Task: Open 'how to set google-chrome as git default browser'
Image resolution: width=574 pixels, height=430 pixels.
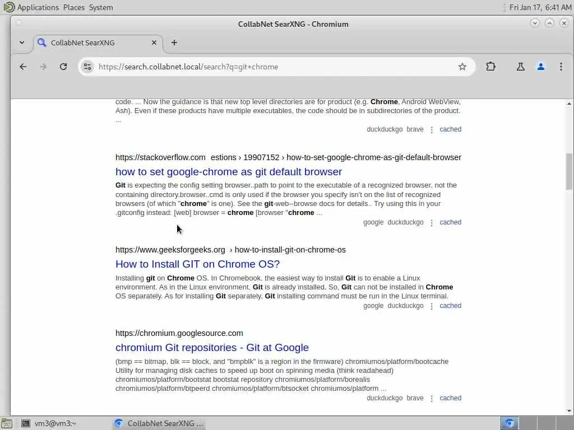Action: point(229,172)
